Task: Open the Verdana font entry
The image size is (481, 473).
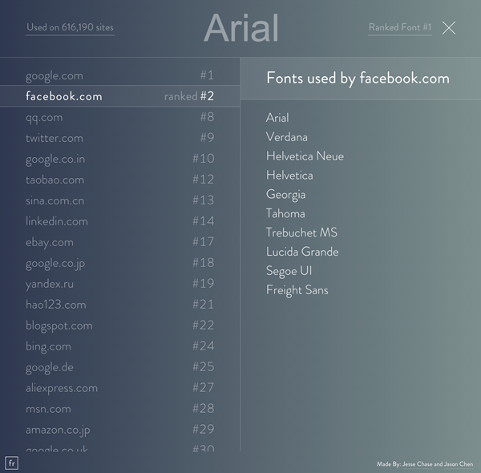Action: coord(286,137)
